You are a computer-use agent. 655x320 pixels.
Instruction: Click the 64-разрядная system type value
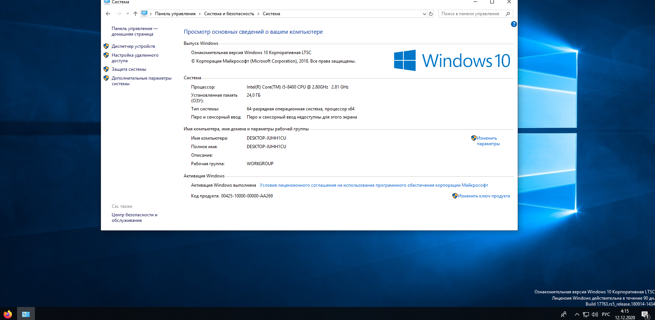tap(301, 109)
